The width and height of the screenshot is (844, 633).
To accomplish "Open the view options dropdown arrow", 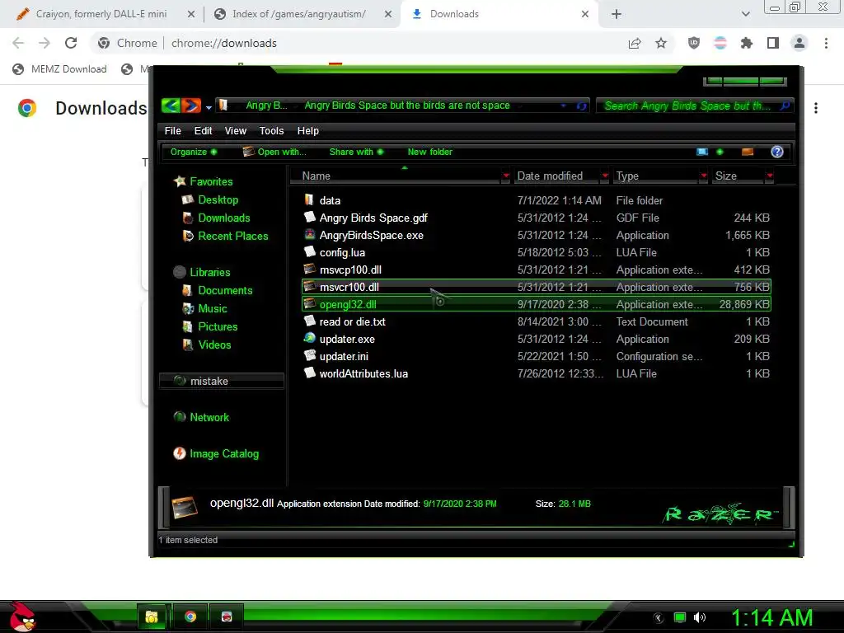I will click(x=720, y=152).
